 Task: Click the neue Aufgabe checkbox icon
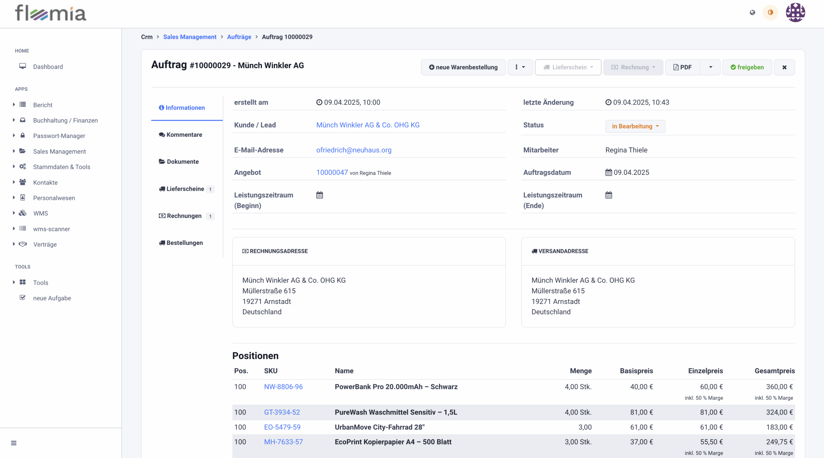(x=23, y=298)
